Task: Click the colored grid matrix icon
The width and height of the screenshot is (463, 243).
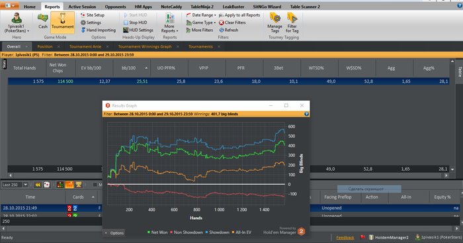Action: click(60, 185)
